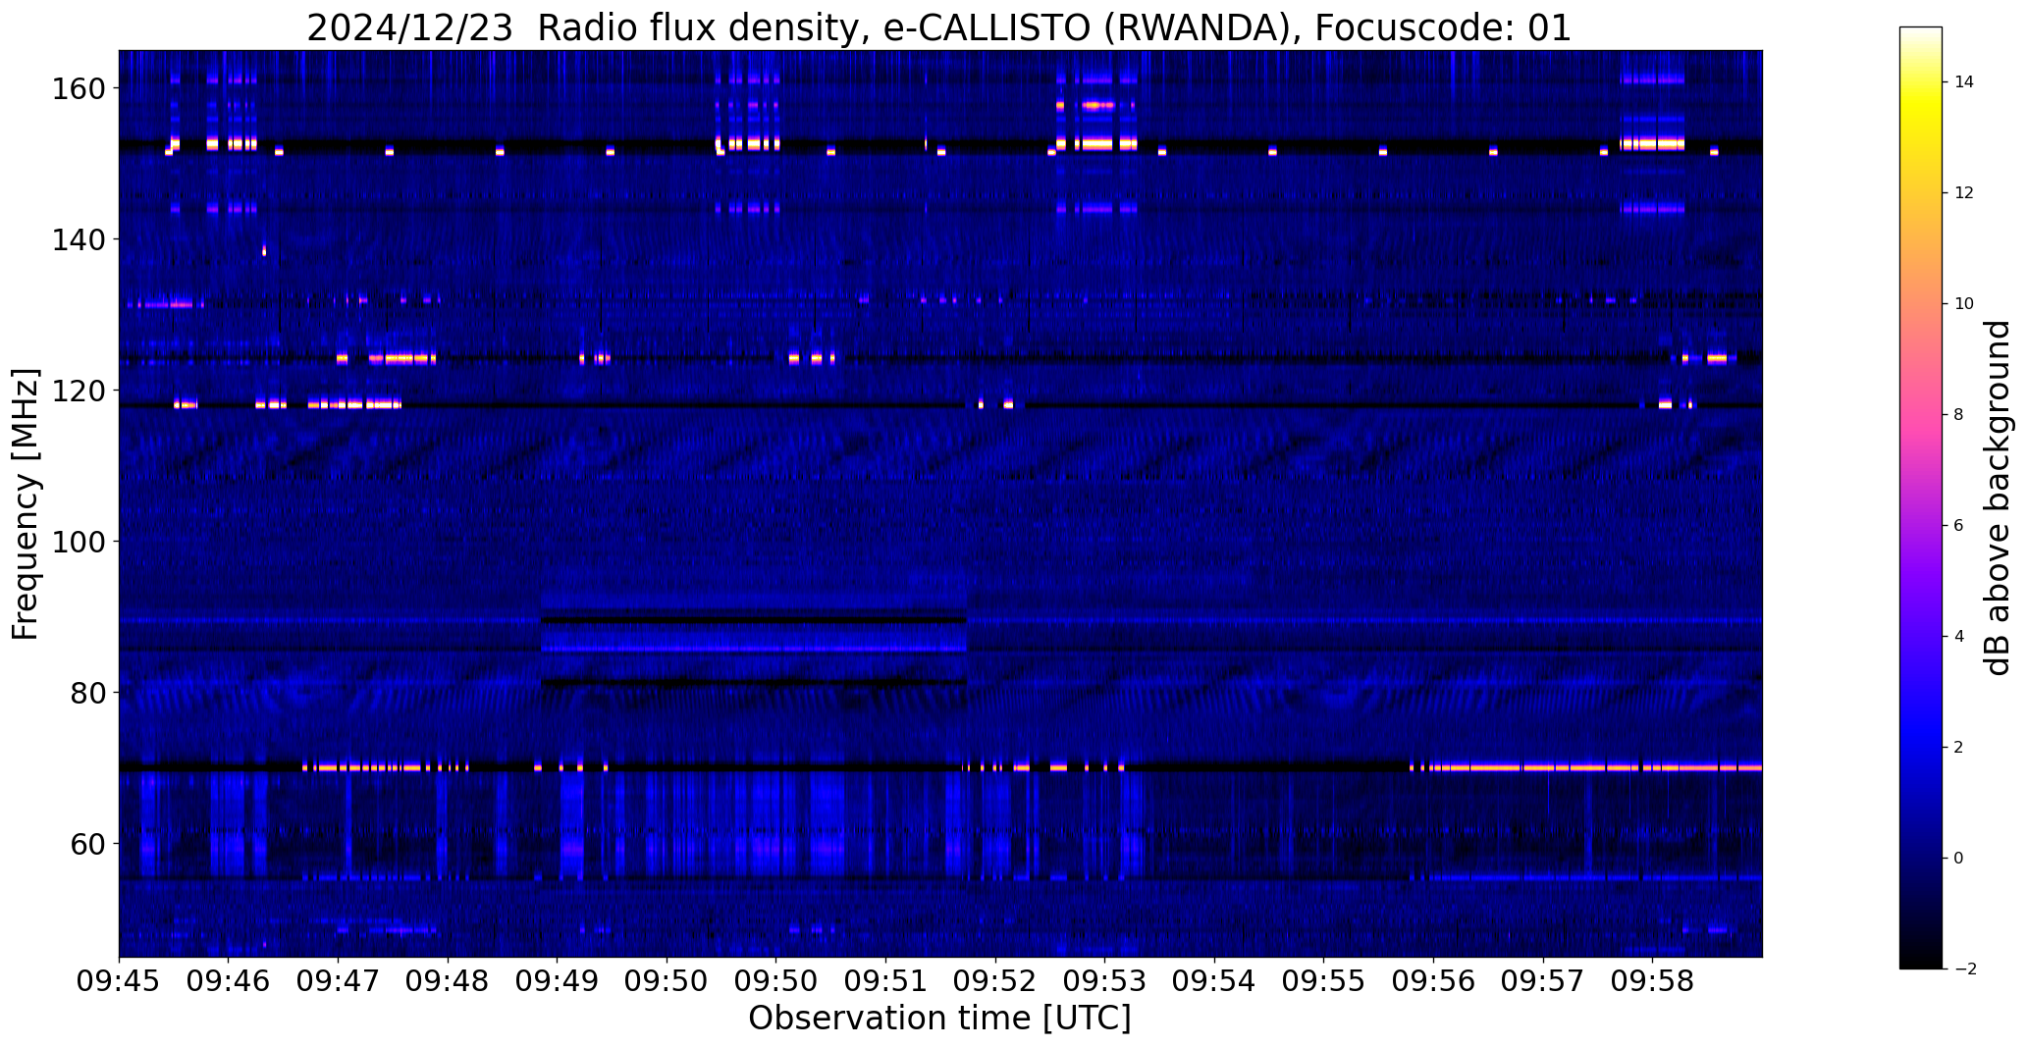The width and height of the screenshot is (2028, 1047).
Task: Click the 'dB above background' colorbar label
Action: (1997, 497)
